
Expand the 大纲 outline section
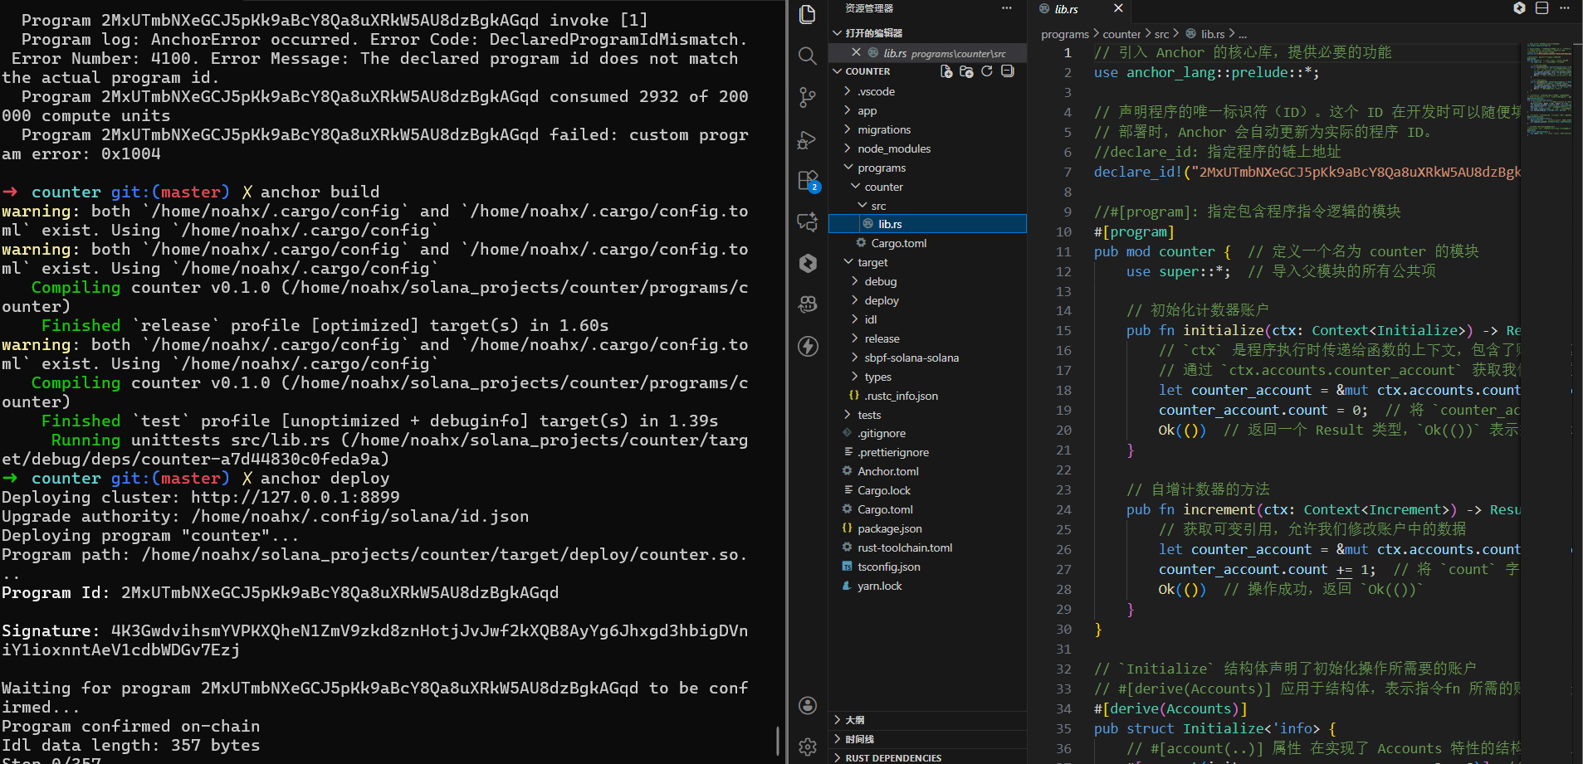(x=854, y=719)
